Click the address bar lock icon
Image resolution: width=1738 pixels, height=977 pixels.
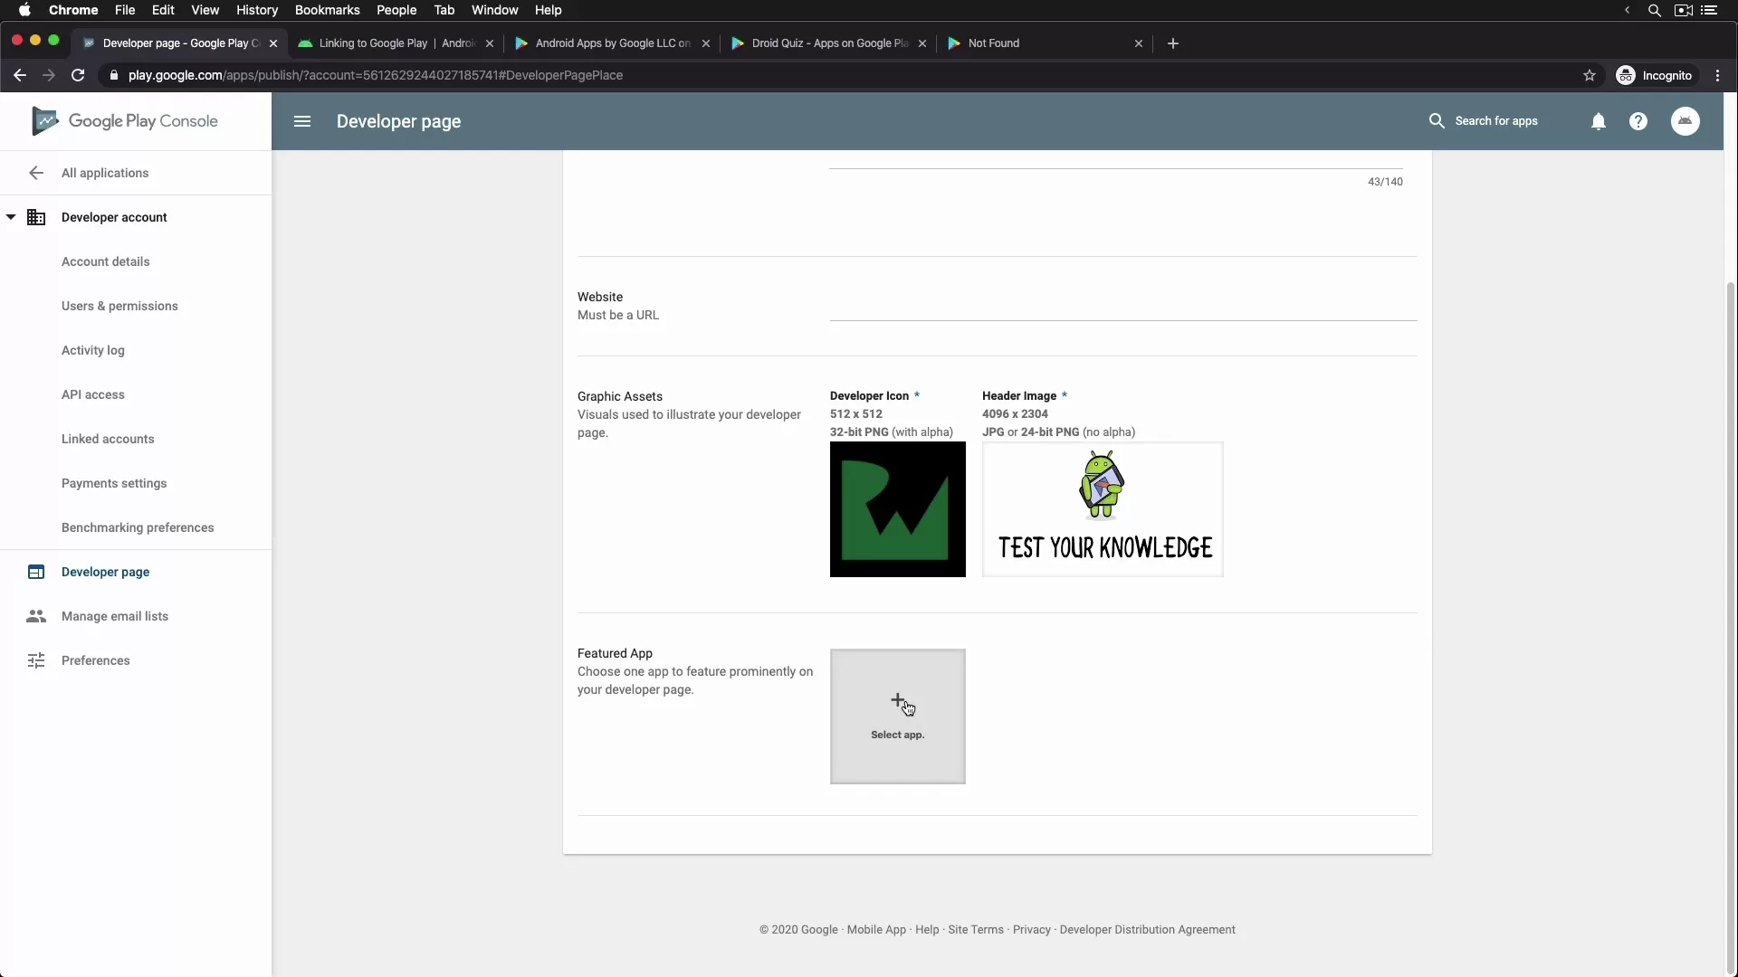pos(113,75)
